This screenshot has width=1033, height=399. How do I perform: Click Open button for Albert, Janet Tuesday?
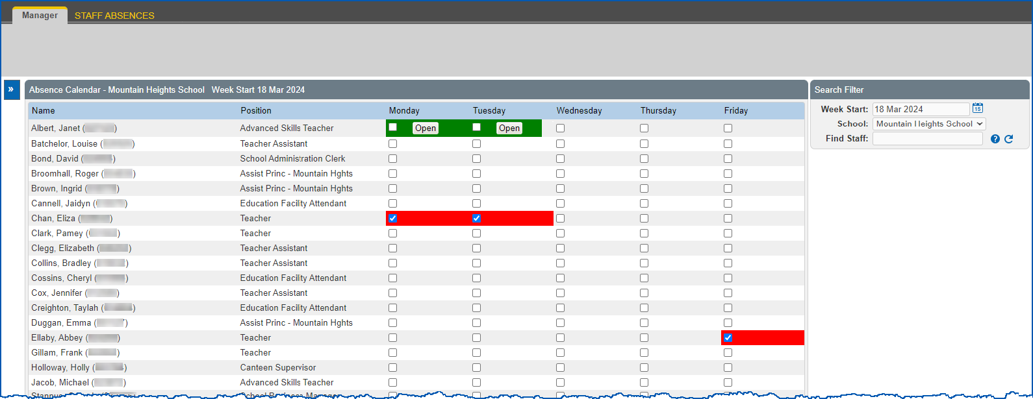click(x=509, y=128)
